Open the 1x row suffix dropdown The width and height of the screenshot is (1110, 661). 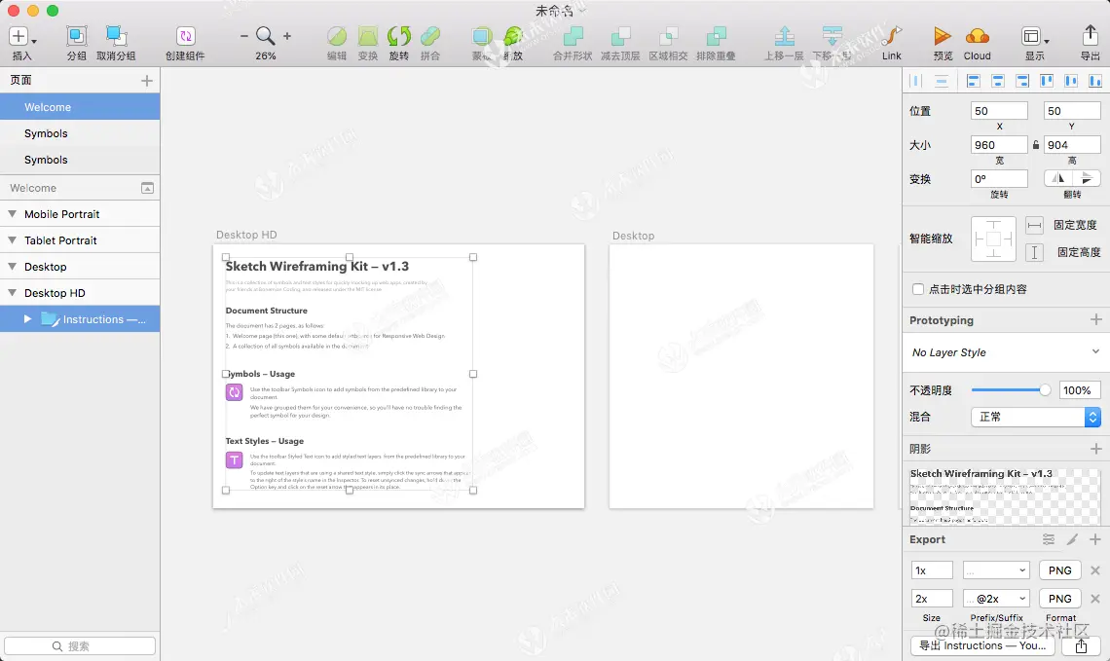(x=996, y=570)
